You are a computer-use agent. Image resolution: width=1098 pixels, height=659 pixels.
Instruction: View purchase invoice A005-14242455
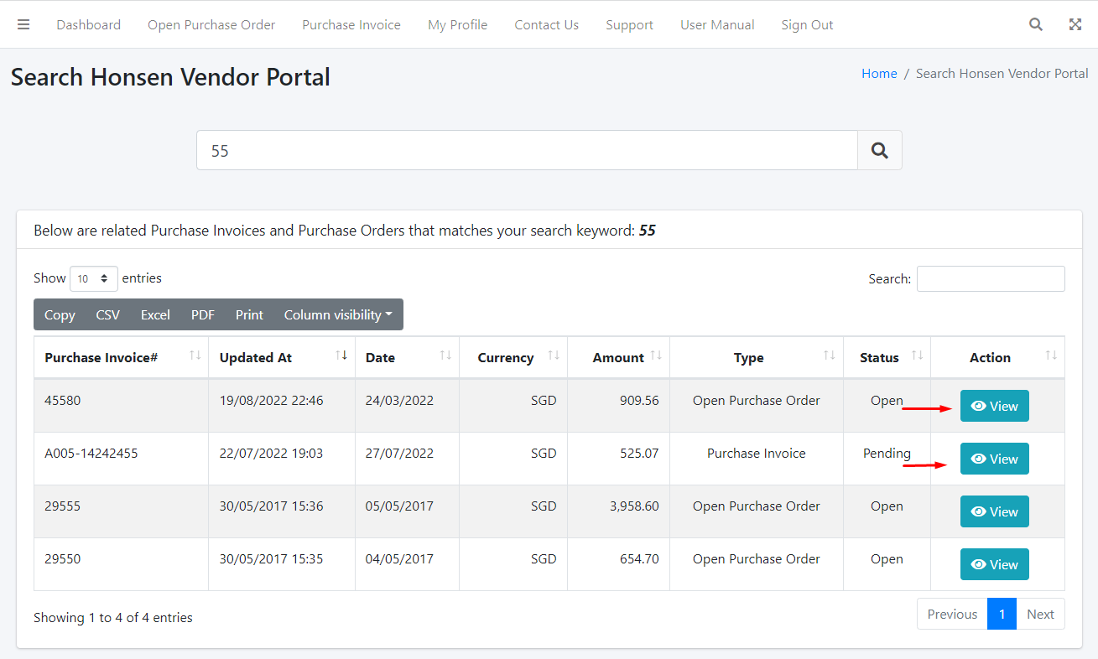(994, 459)
